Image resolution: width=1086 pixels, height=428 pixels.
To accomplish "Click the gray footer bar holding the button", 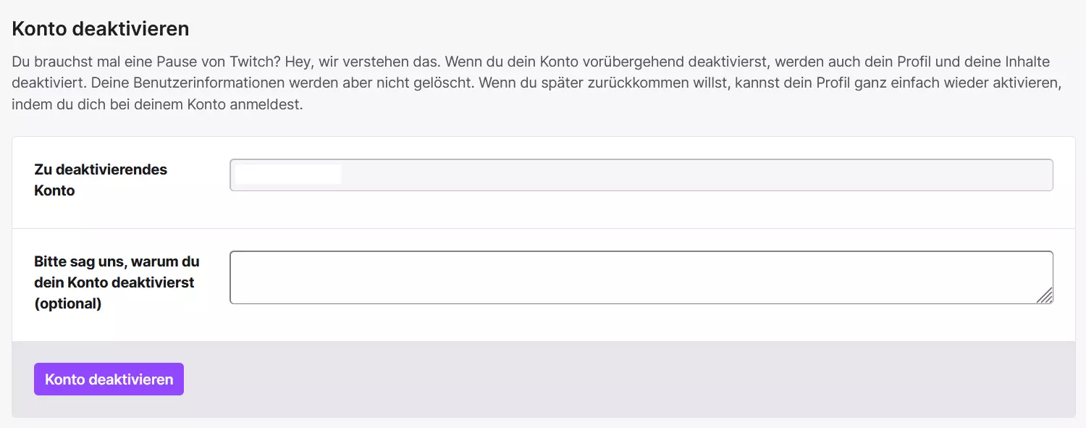I will click(x=579, y=379).
